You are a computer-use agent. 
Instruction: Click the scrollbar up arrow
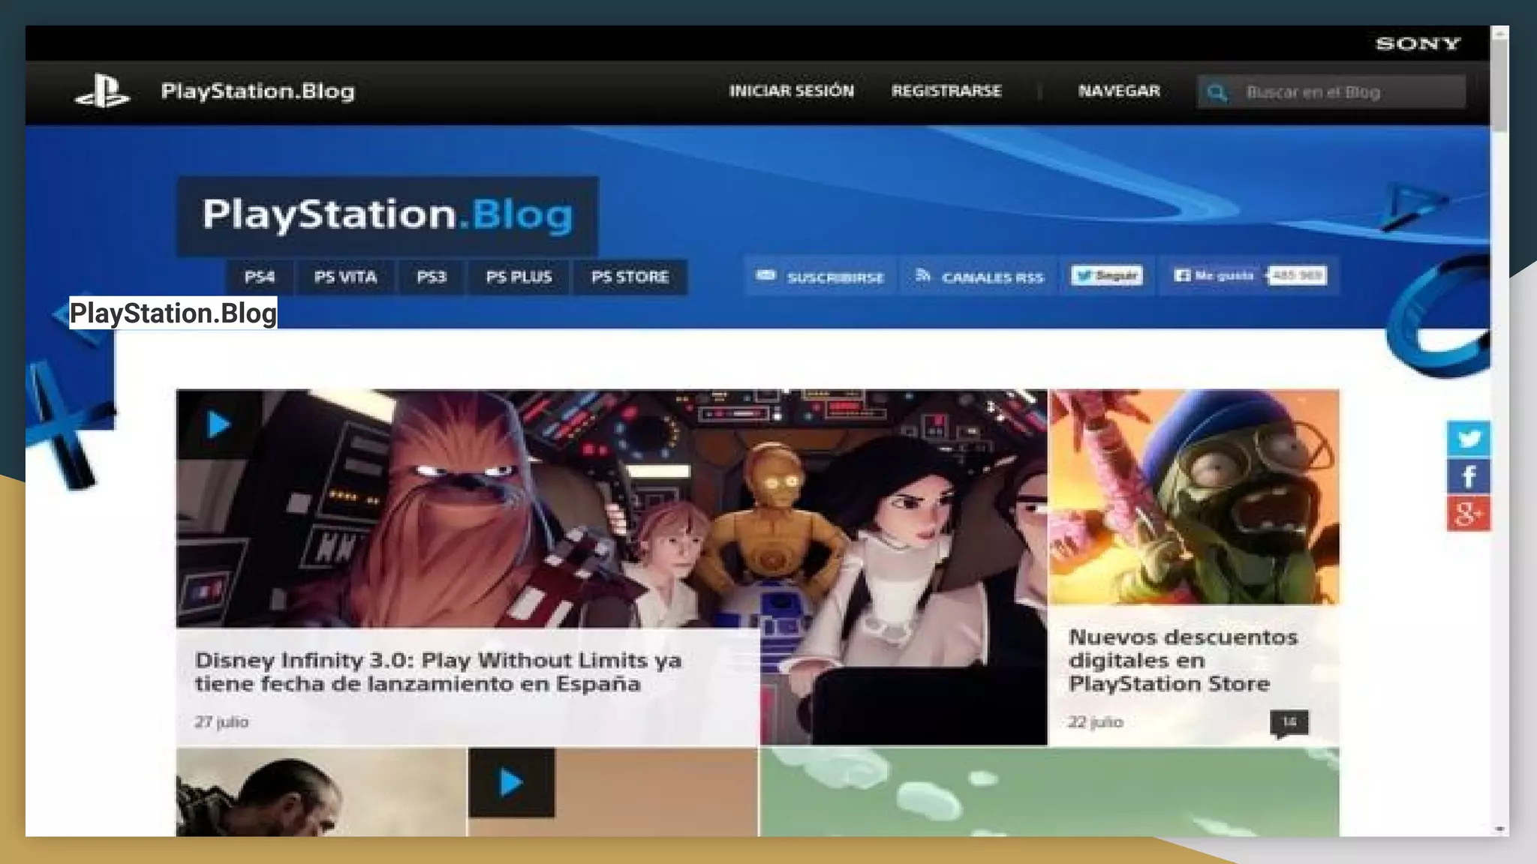[x=1499, y=34]
